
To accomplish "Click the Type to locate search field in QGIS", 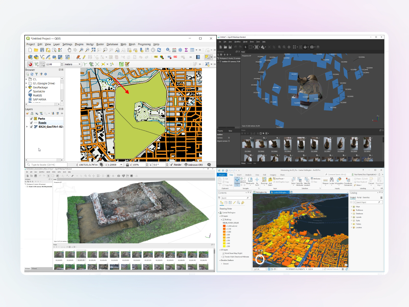I will coord(46,165).
